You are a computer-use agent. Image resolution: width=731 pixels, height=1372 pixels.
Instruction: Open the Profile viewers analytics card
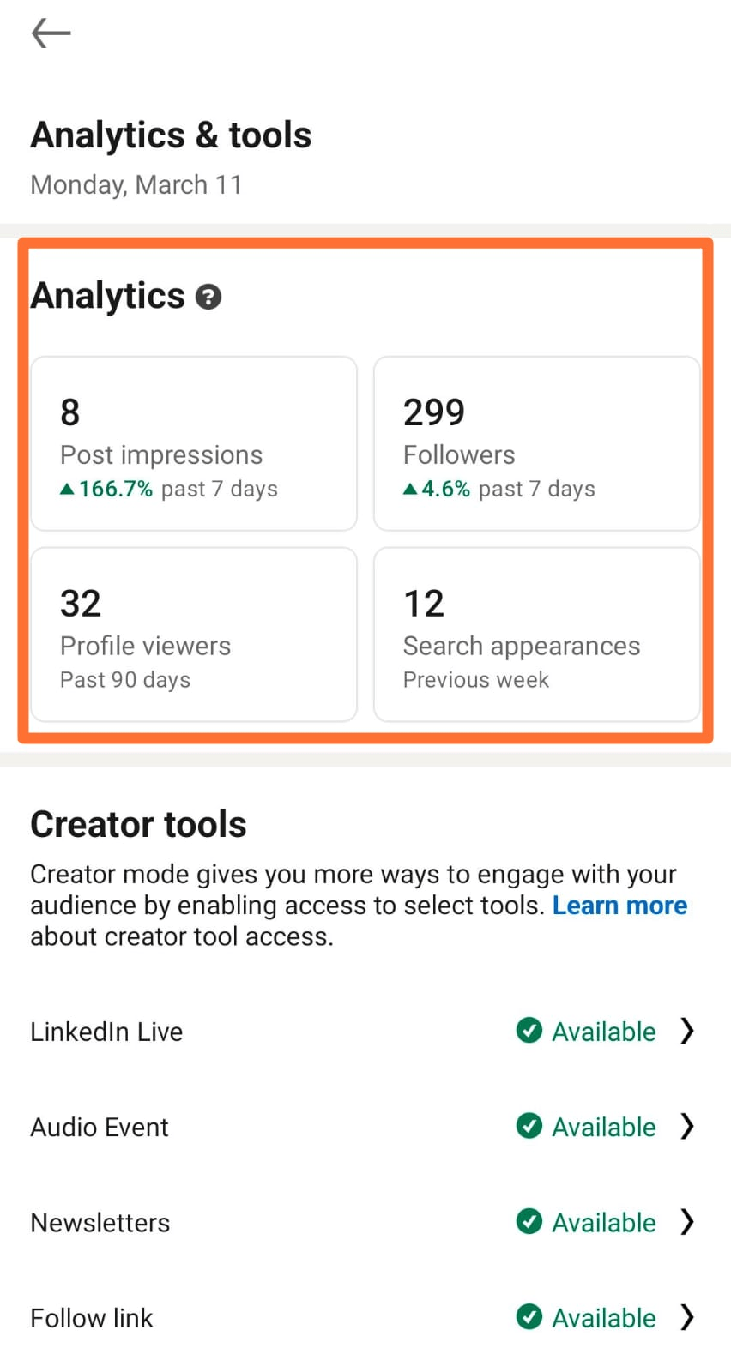pos(193,635)
